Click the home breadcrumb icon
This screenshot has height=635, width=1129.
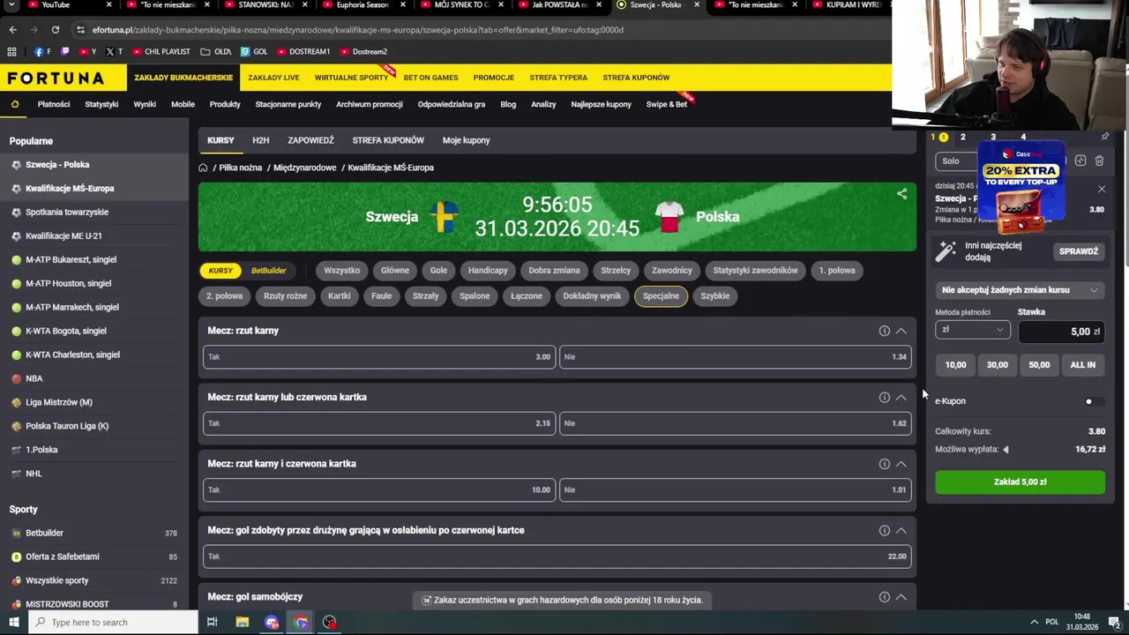click(x=203, y=168)
